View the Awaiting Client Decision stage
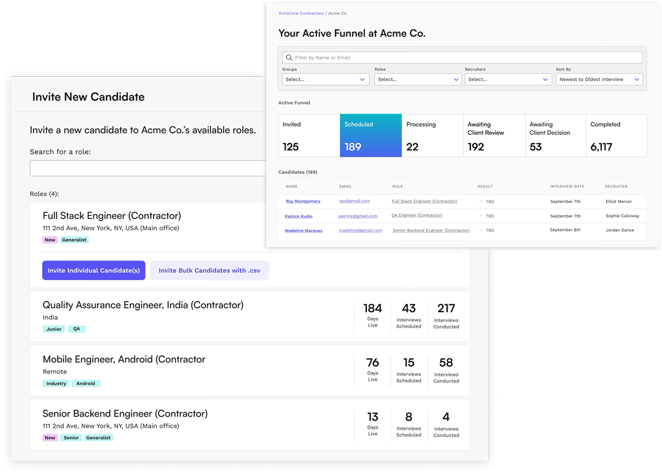Image resolution: width=662 pixels, height=473 pixels. (555, 135)
